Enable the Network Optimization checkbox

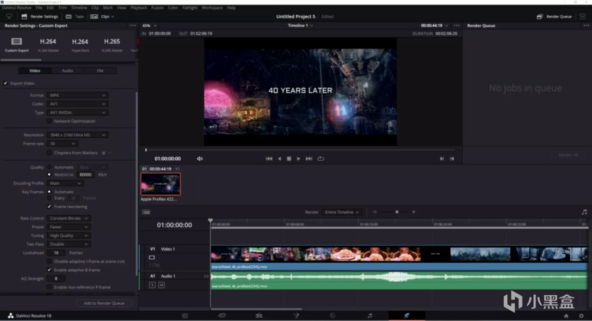[49, 121]
